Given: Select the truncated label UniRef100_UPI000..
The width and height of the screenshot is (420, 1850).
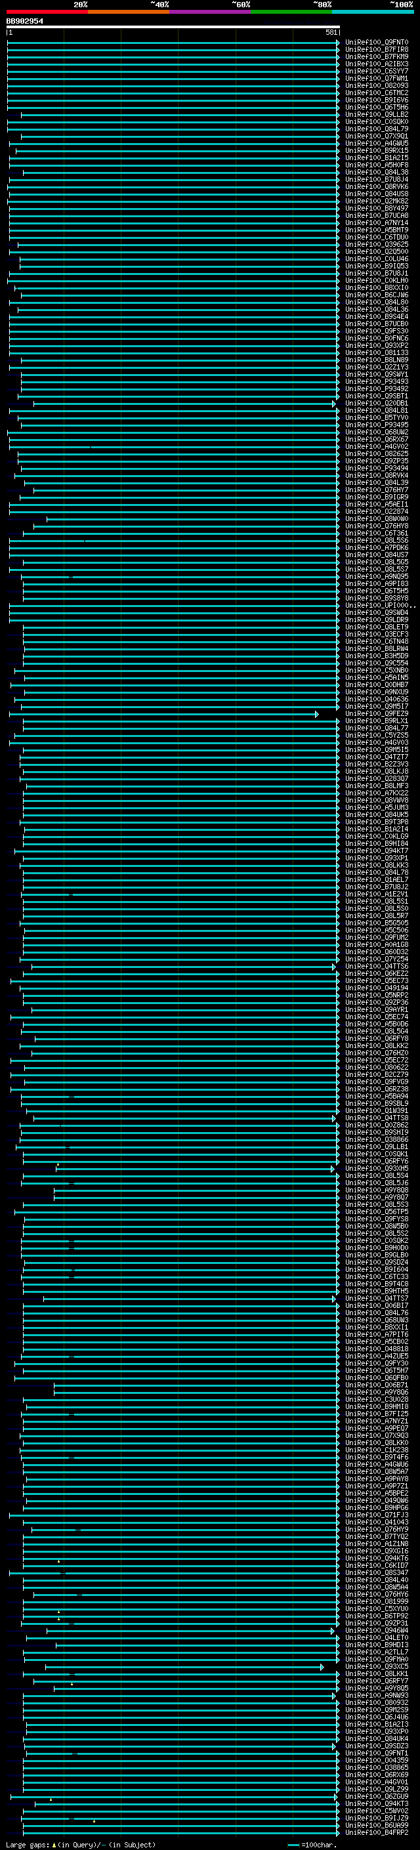Looking at the screenshot, I should tap(380, 606).
